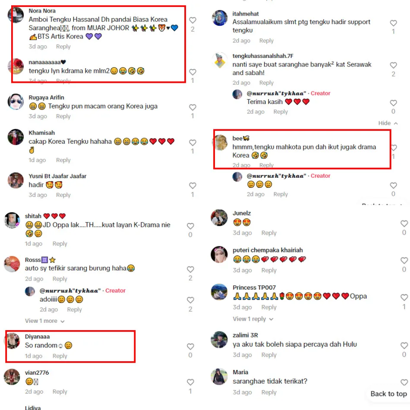Open puteri chempaka khairiah's profile name
The image size is (410, 410).
coord(268,250)
